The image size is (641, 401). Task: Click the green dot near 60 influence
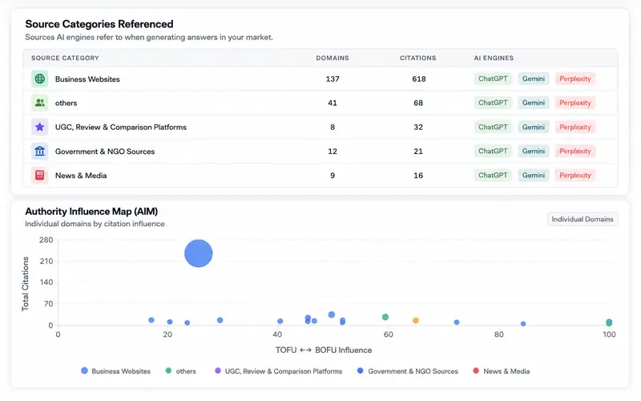[385, 317]
